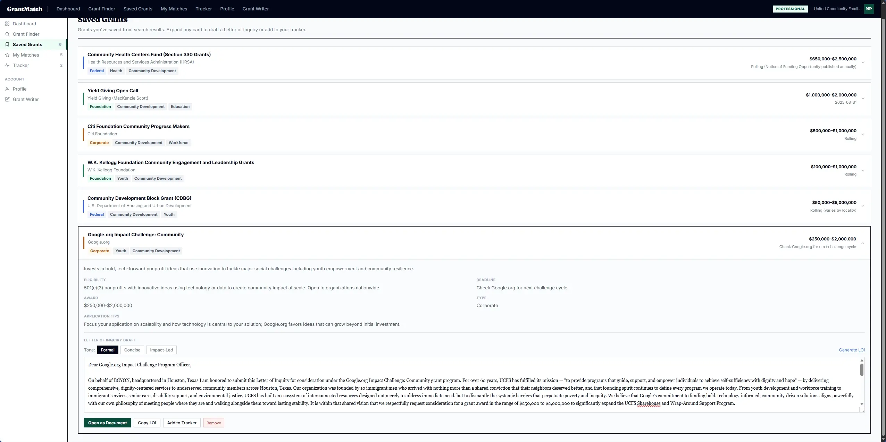
Task: Collapse the Google.org Impact Challenge card
Action: click(862, 243)
